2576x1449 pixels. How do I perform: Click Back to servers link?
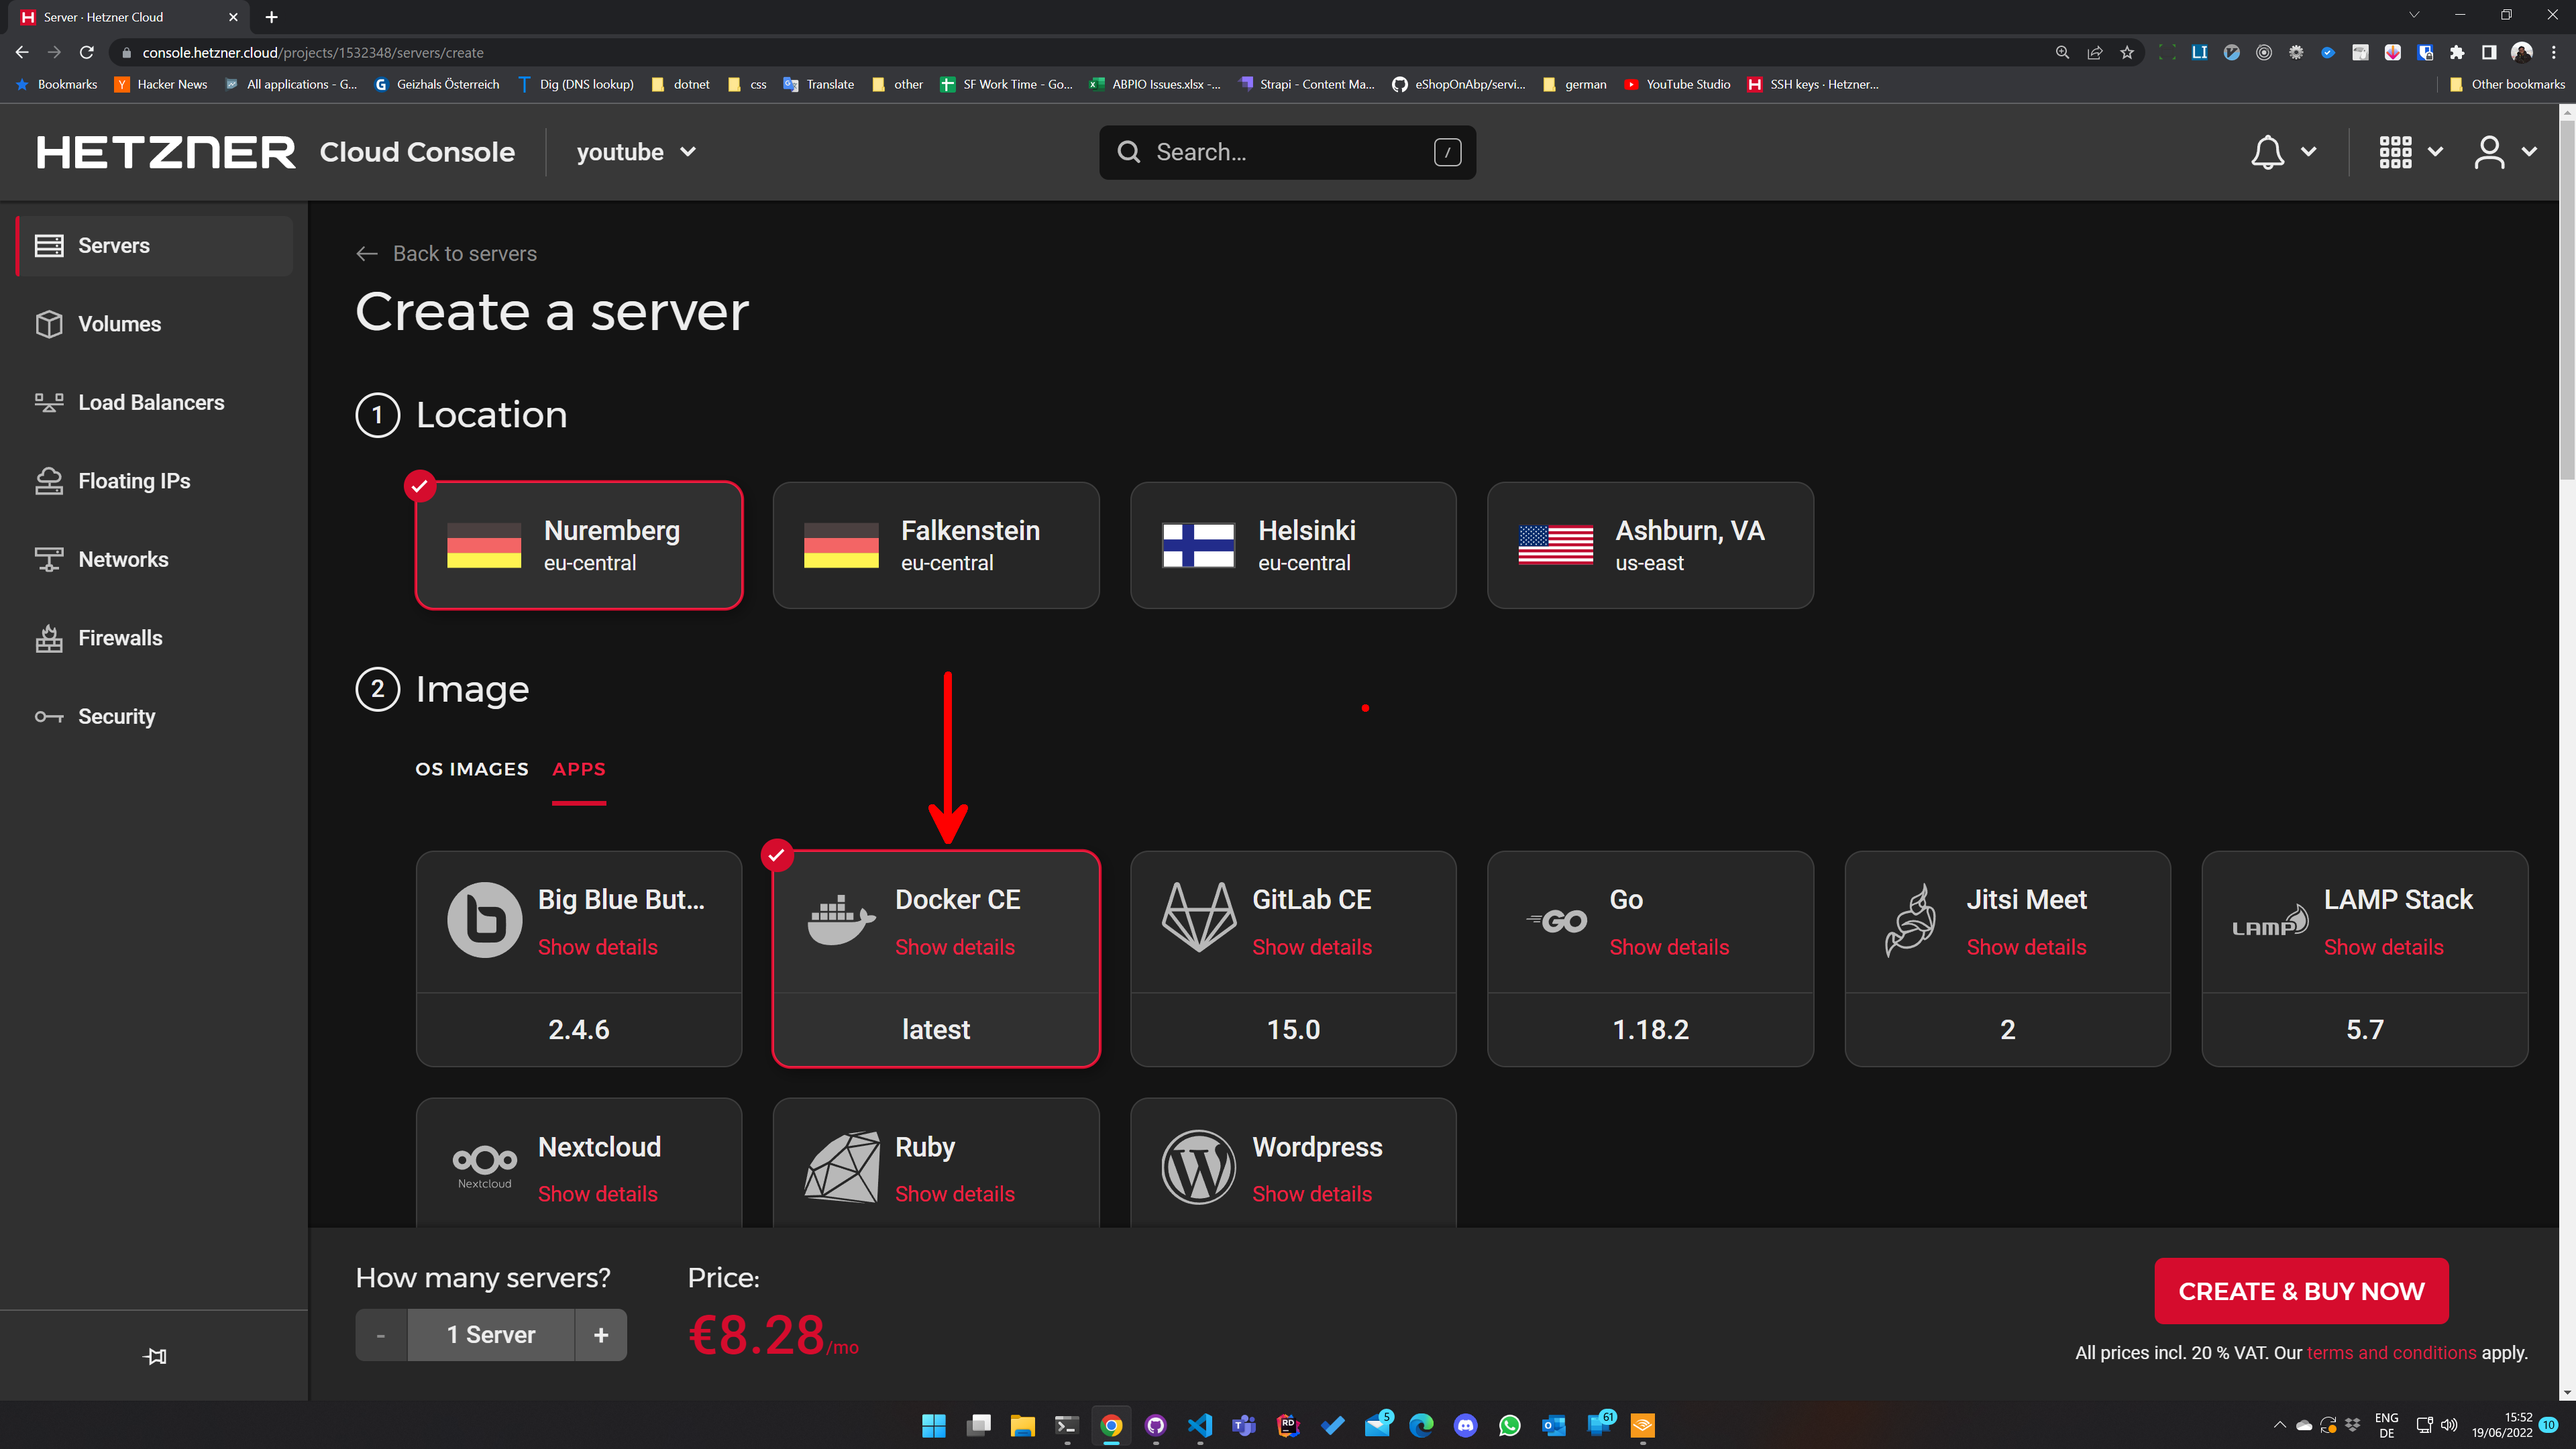pyautogui.click(x=447, y=253)
